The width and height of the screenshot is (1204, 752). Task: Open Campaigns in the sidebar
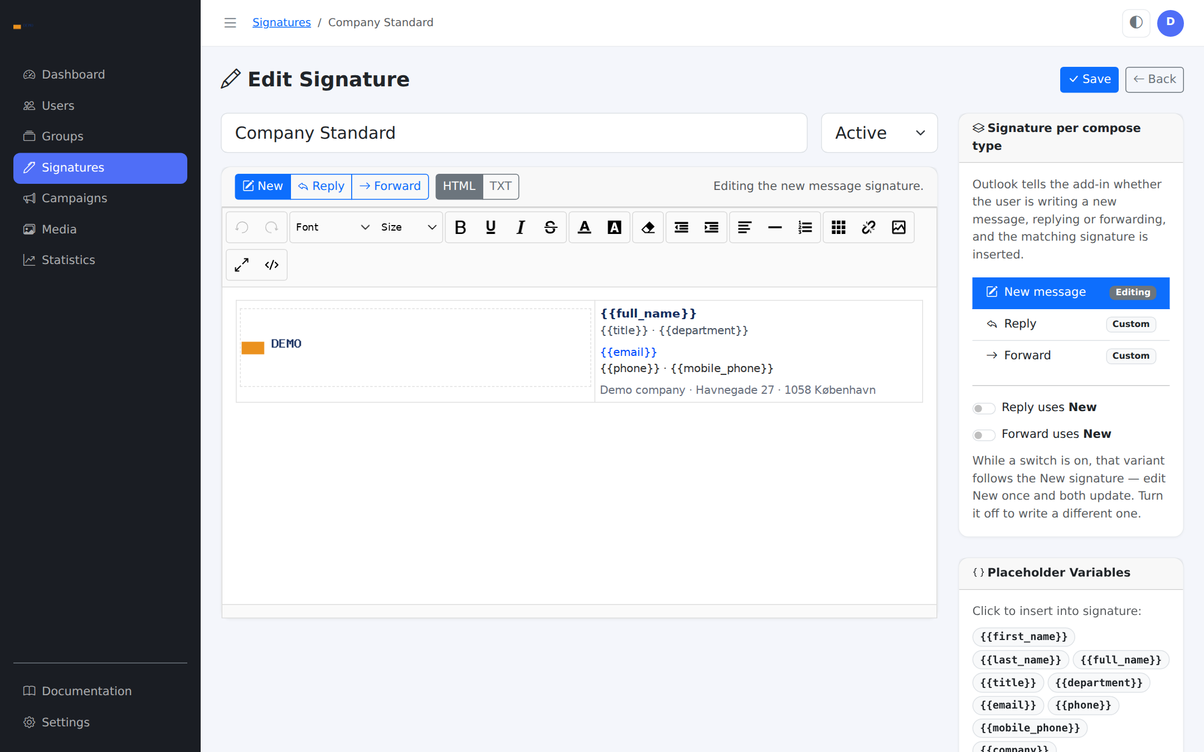100,198
